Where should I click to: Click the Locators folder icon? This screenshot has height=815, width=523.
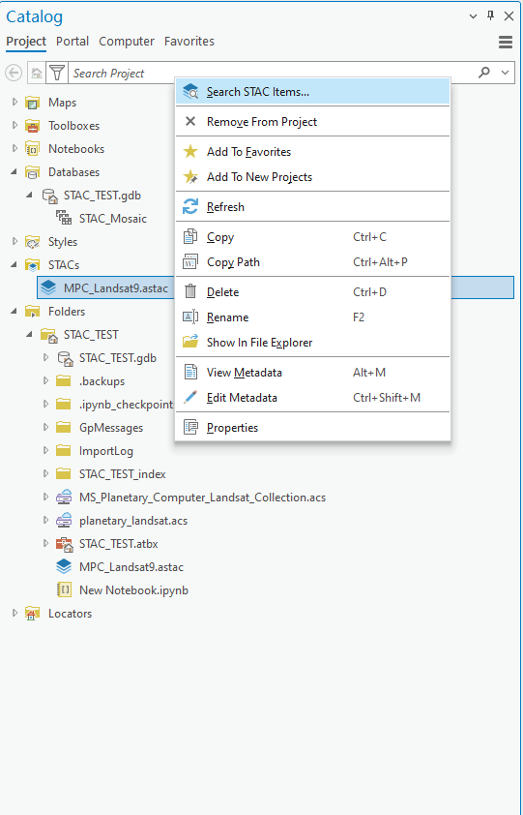tap(33, 614)
